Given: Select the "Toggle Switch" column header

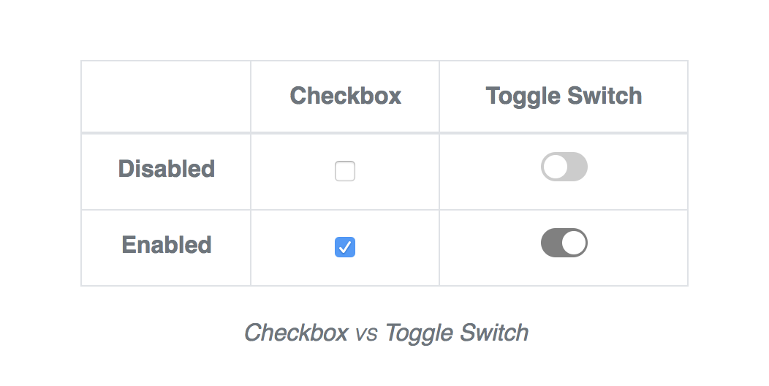Looking at the screenshot, I should click(564, 96).
